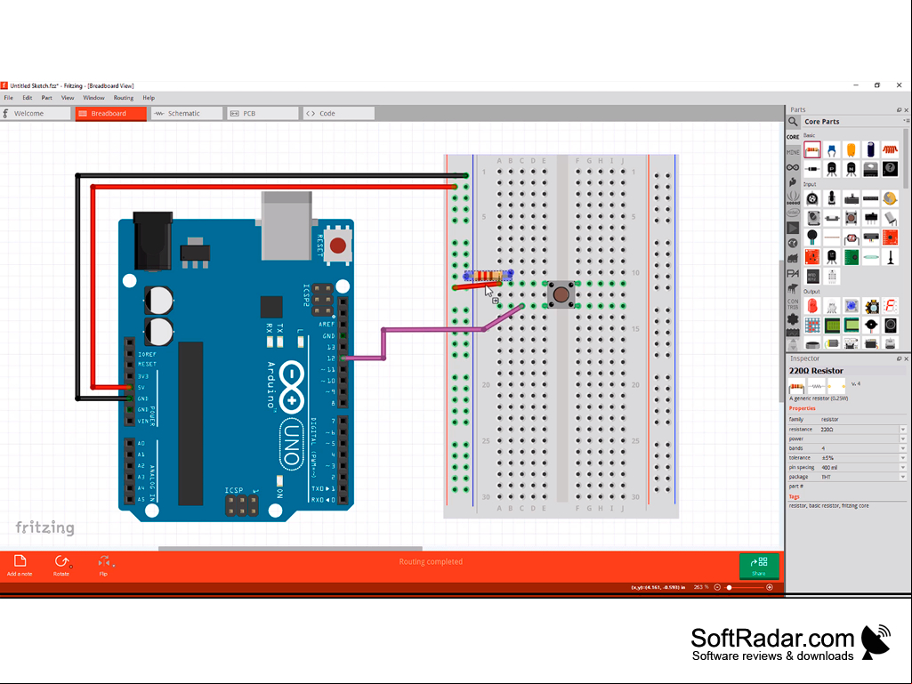
Task: Open parts search with magnifier icon
Action: (x=794, y=122)
